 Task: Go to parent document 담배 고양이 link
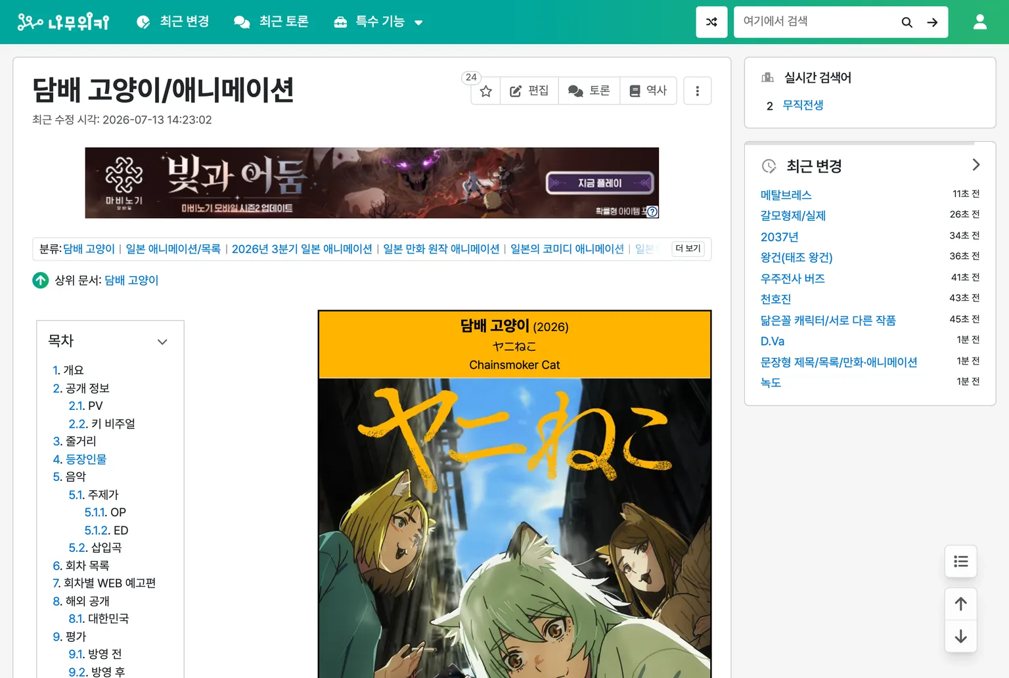coord(131,281)
